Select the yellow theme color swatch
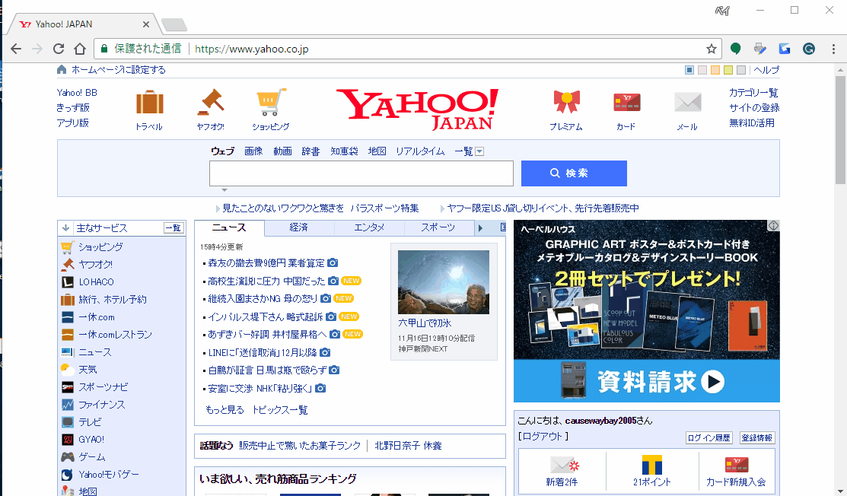This screenshot has height=496, width=847. click(x=728, y=70)
